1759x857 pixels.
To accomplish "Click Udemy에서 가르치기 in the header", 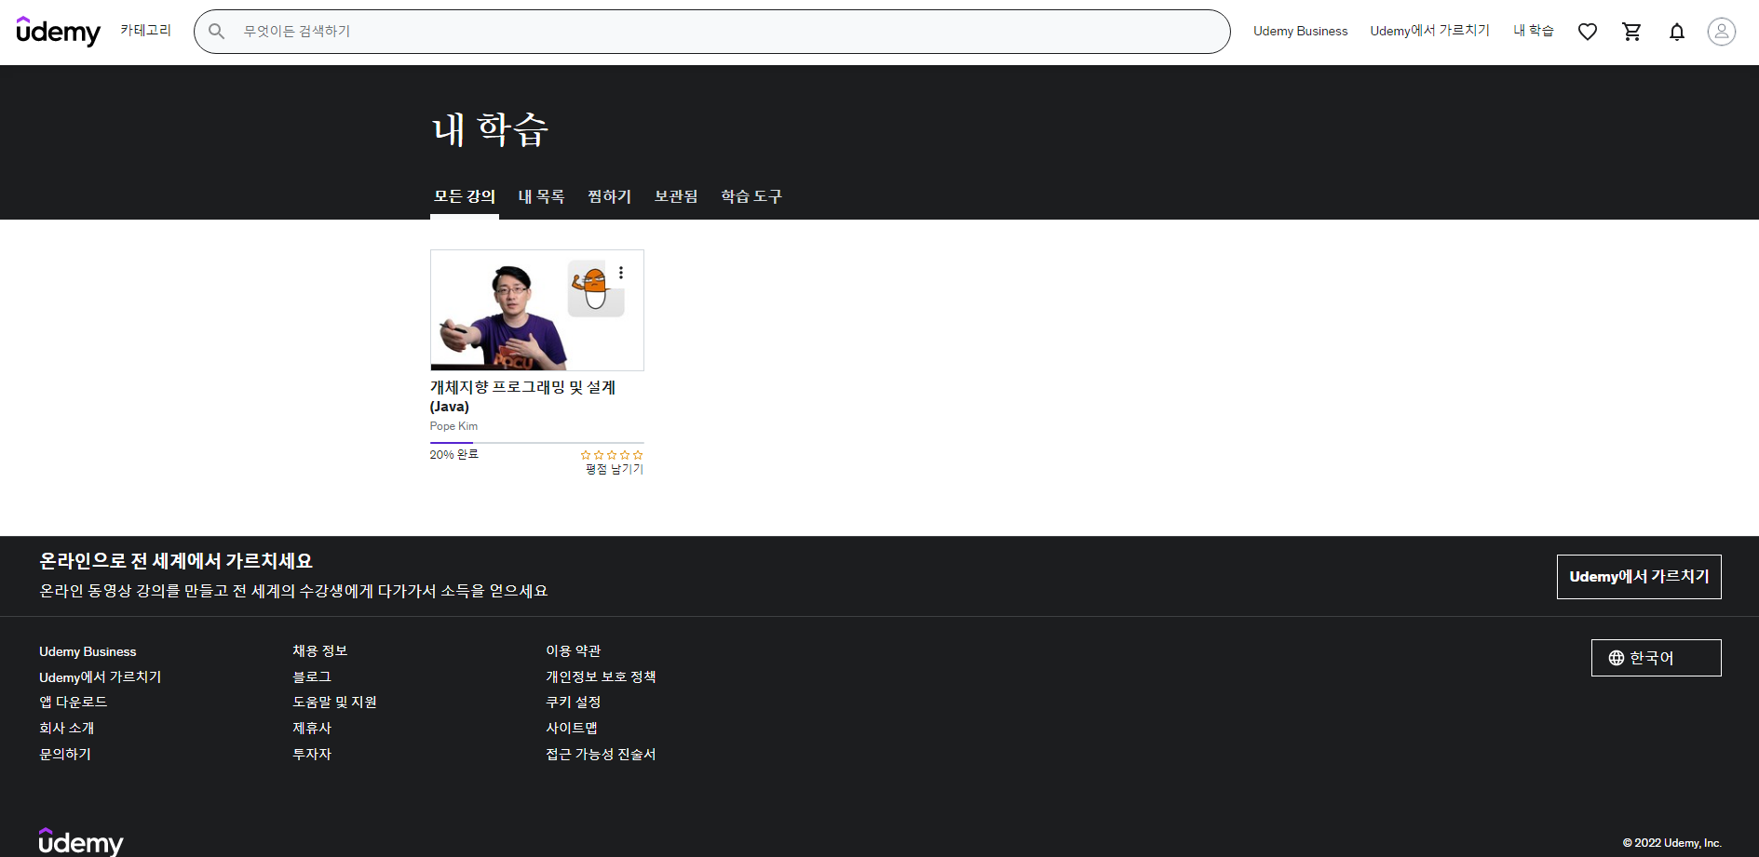I will tap(1430, 31).
